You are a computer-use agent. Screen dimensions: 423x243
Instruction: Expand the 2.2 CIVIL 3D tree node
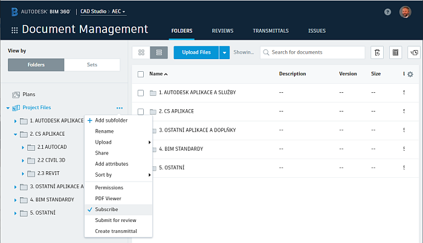click(x=23, y=160)
